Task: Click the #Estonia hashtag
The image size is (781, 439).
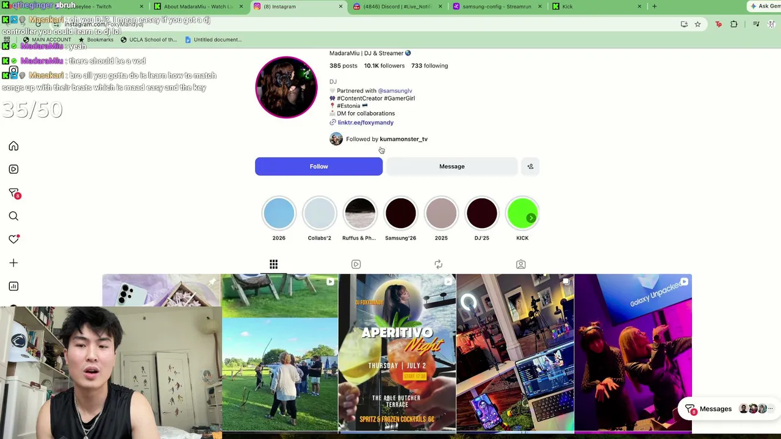Action: (348, 106)
